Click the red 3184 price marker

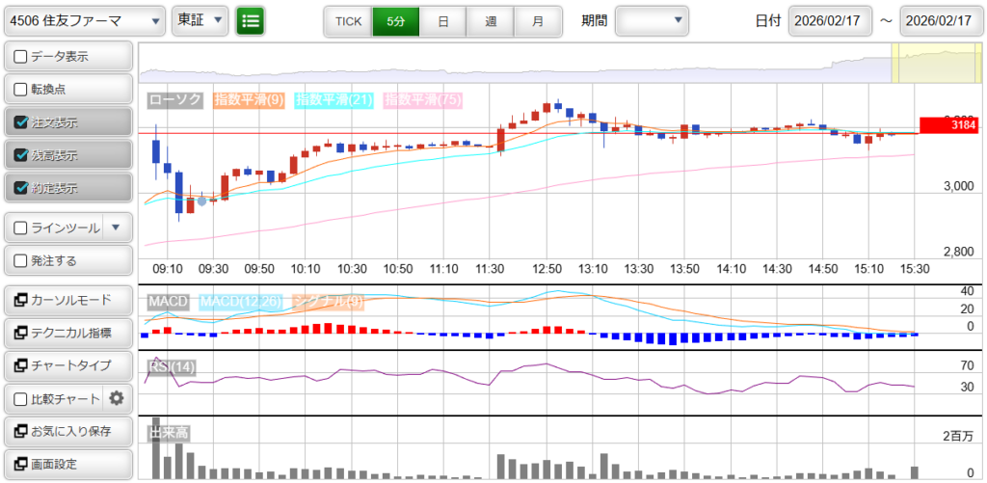[x=949, y=124]
